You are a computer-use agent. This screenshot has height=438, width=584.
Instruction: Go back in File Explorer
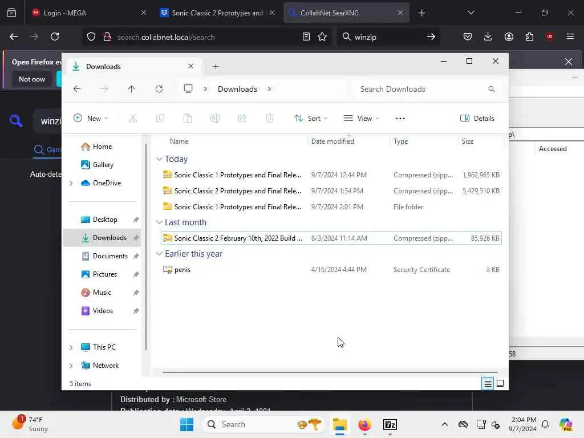tap(77, 89)
